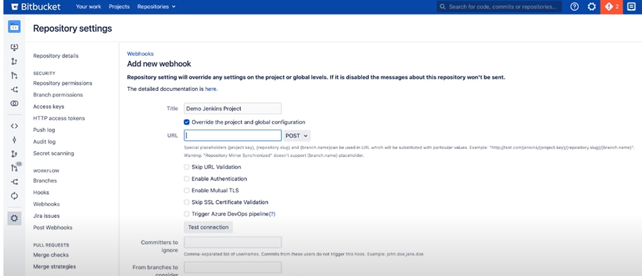Viewport: 642px width, 276px height.
Task: Click the Create branch sidebar icon
Action: pyautogui.click(x=14, y=61)
